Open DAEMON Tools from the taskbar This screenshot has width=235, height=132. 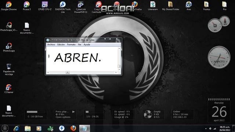(62, 128)
